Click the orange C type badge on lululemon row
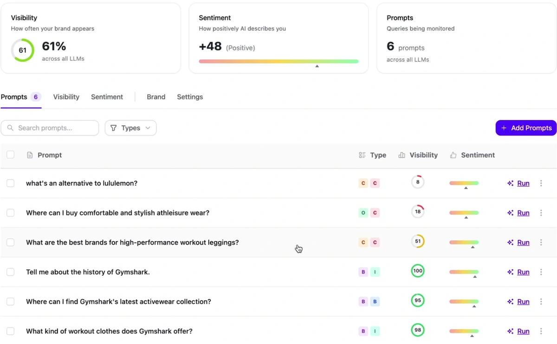 point(363,183)
